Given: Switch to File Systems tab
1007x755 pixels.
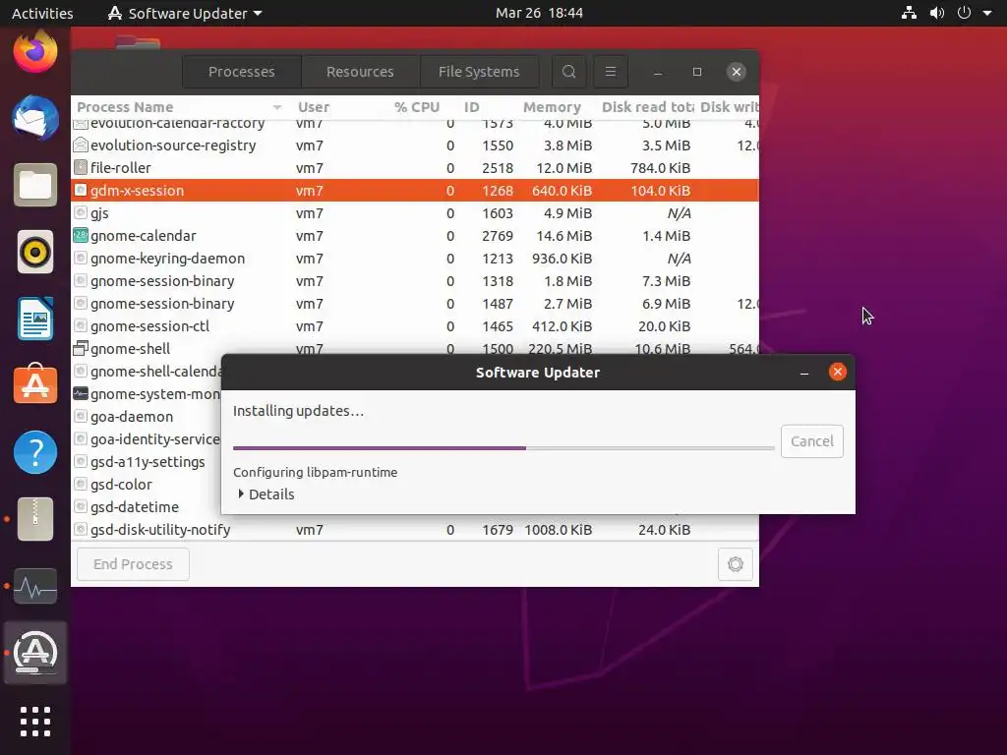Looking at the screenshot, I should coord(479,71).
